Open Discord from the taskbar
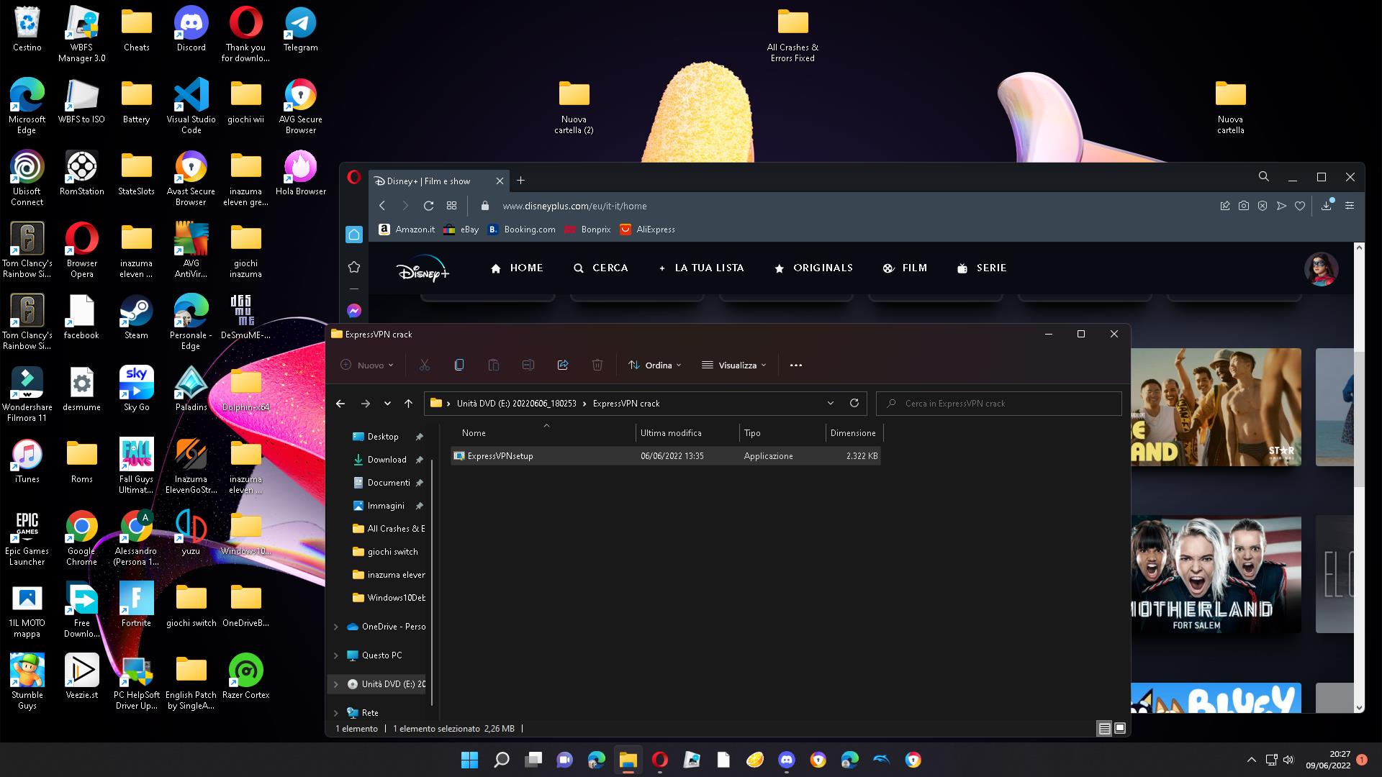Image resolution: width=1382 pixels, height=777 pixels. (787, 760)
